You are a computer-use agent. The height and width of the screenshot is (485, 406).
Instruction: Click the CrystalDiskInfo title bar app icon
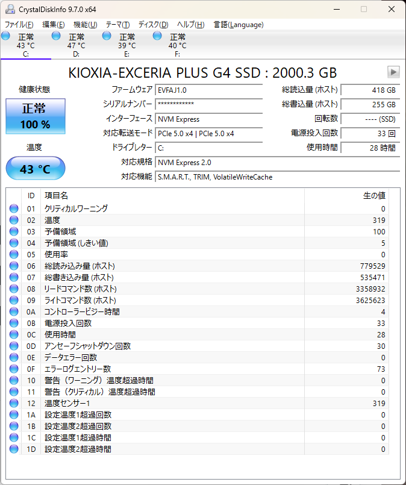tap(10, 9)
